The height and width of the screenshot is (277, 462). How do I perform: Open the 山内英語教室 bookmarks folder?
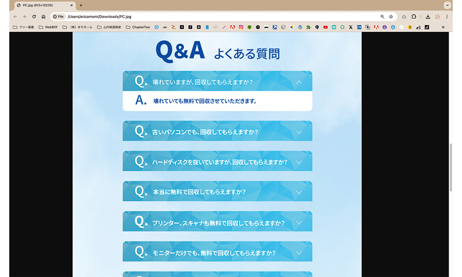tap(109, 27)
